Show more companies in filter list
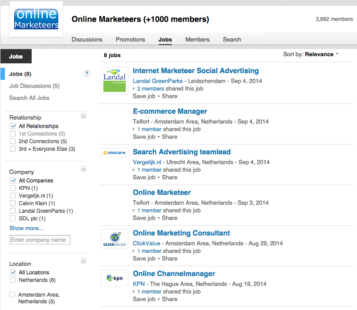This screenshot has height=310, width=357. (26, 228)
